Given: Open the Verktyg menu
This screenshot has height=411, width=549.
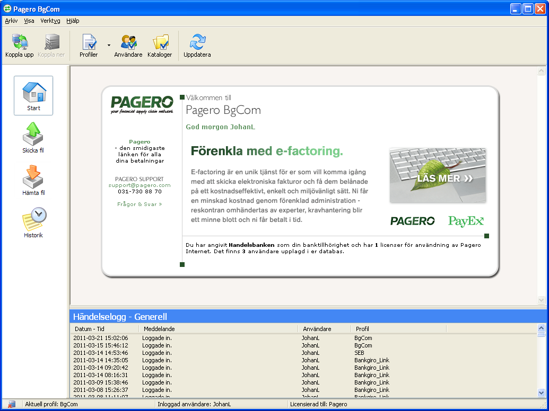Looking at the screenshot, I should 50,21.
